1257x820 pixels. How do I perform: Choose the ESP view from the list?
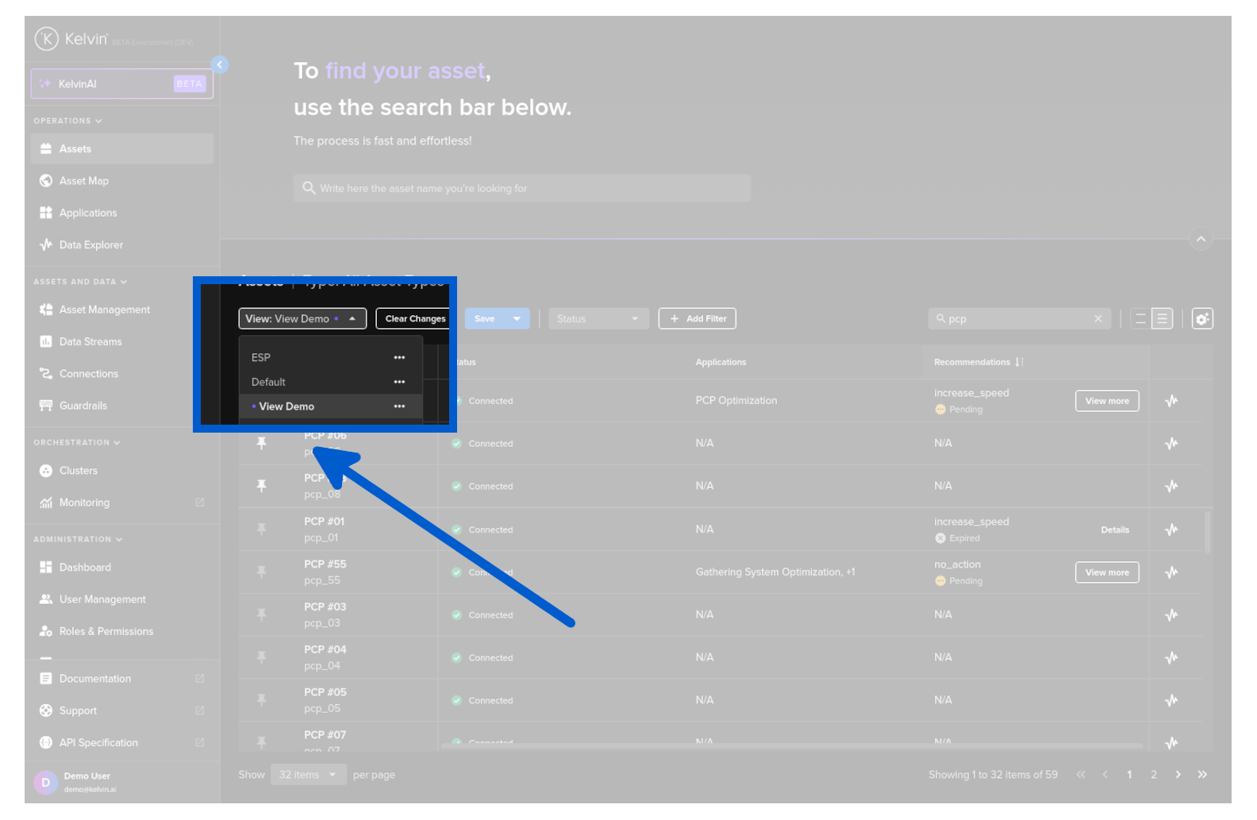pos(261,358)
